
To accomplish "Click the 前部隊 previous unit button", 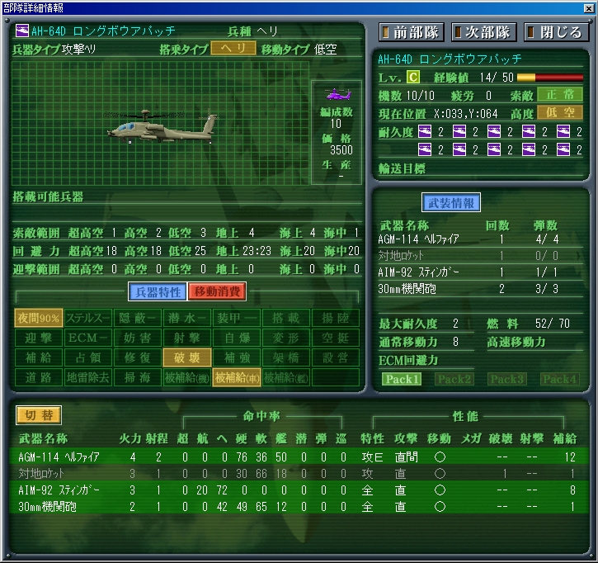I will point(412,32).
